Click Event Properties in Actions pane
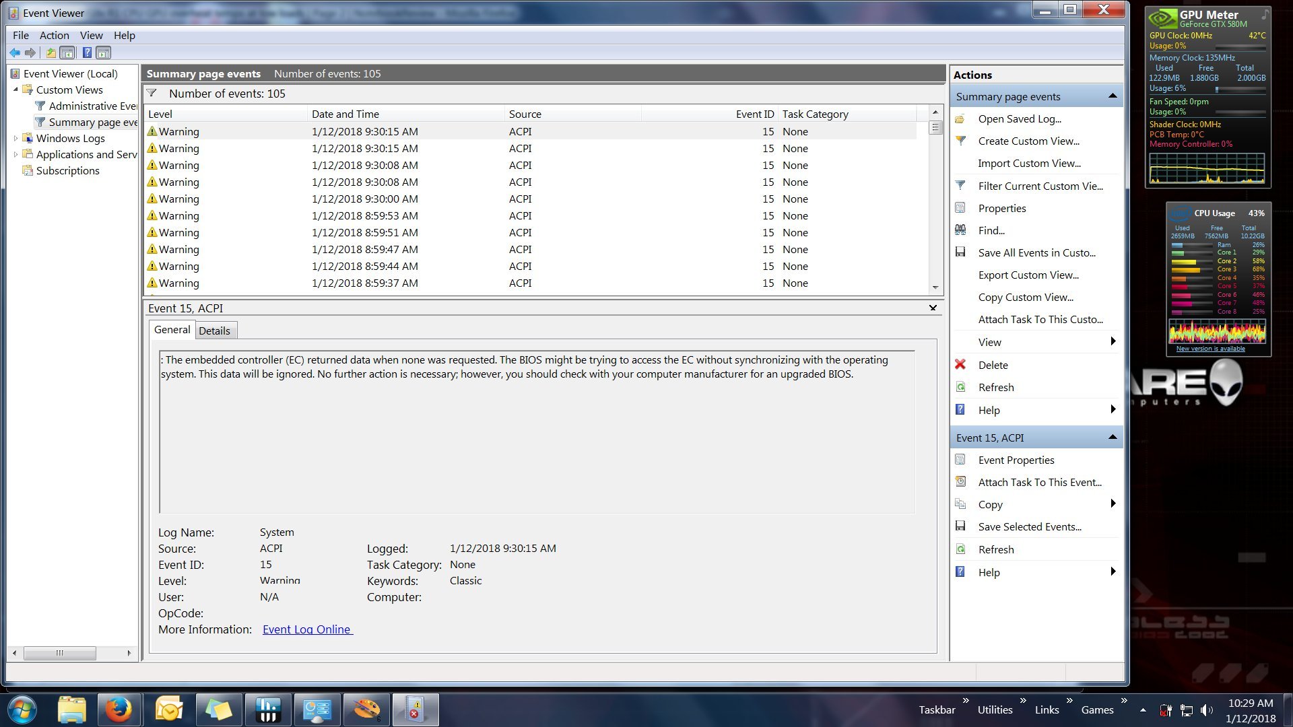 [x=1016, y=460]
